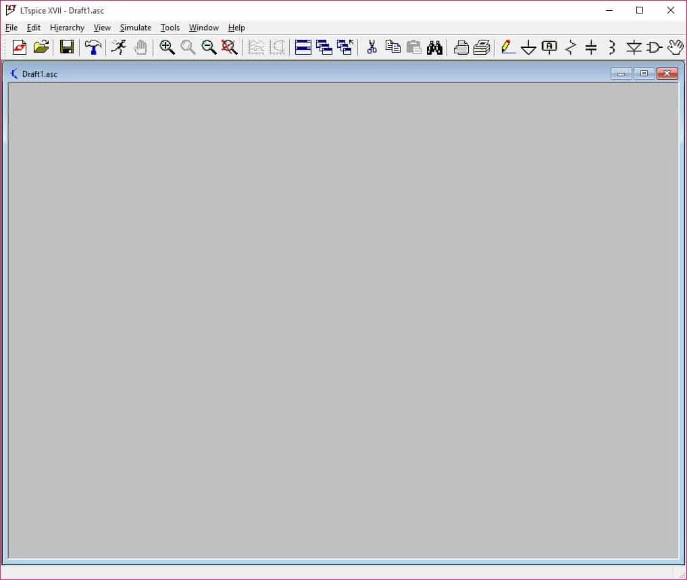Viewport: 687px width, 580px height.
Task: Open the Simulate menu
Action: pos(135,28)
